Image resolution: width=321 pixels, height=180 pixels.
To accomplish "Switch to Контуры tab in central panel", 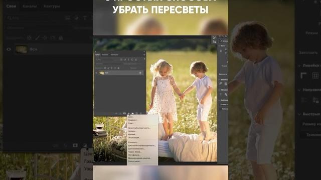I will click(x=115, y=54).
